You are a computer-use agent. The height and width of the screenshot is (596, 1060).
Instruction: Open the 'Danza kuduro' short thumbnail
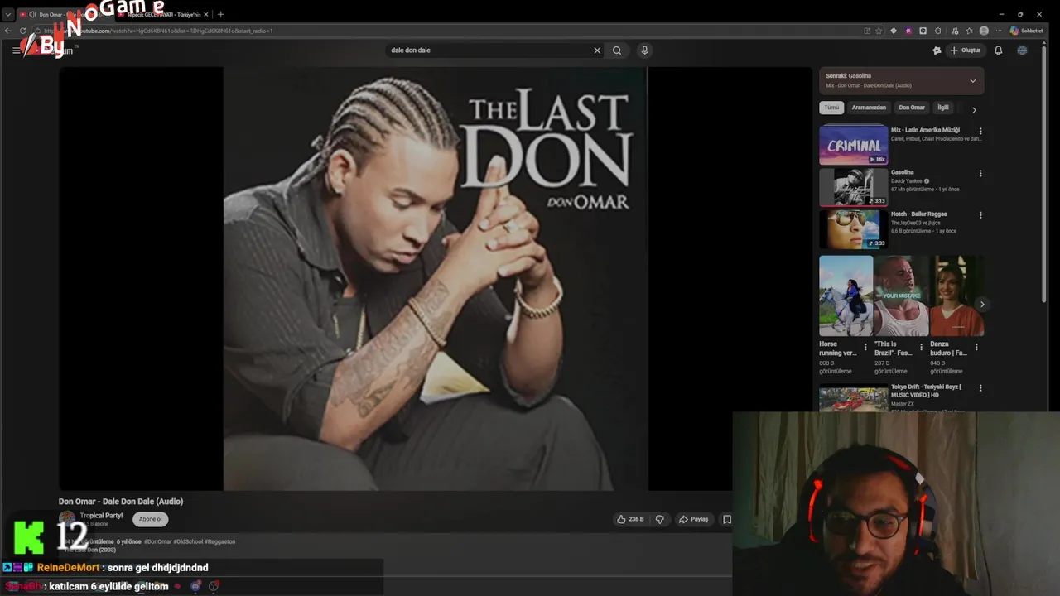pyautogui.click(x=956, y=296)
